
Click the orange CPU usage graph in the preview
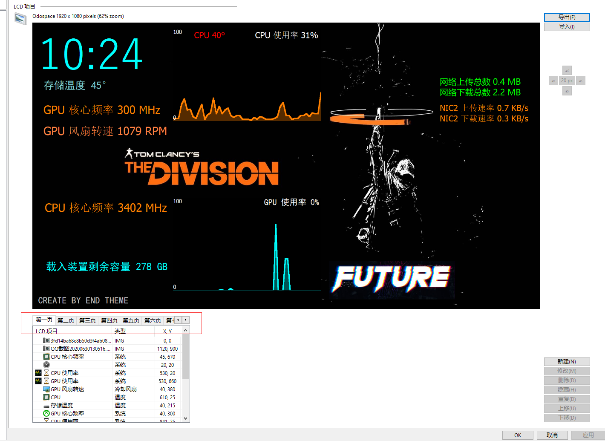pos(247,106)
